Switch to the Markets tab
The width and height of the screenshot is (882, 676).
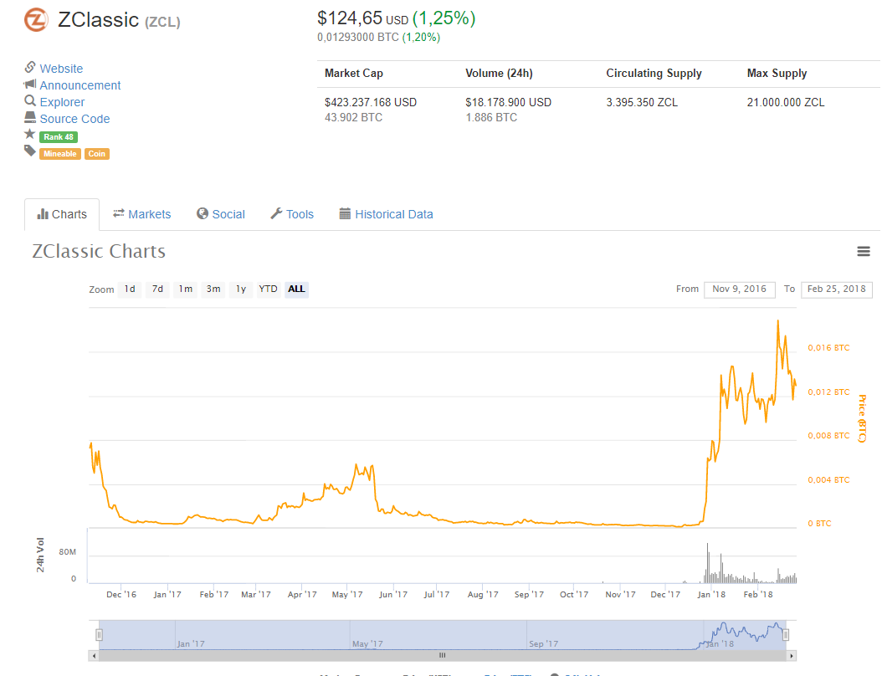(141, 214)
